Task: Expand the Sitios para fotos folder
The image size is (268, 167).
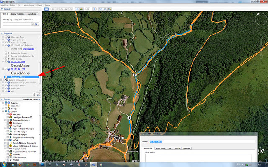Action: tap(3, 37)
